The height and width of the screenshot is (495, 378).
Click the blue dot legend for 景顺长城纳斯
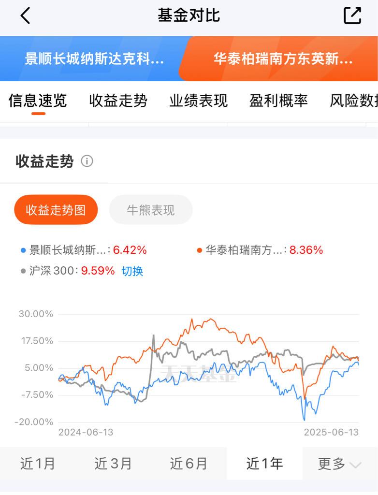point(23,250)
